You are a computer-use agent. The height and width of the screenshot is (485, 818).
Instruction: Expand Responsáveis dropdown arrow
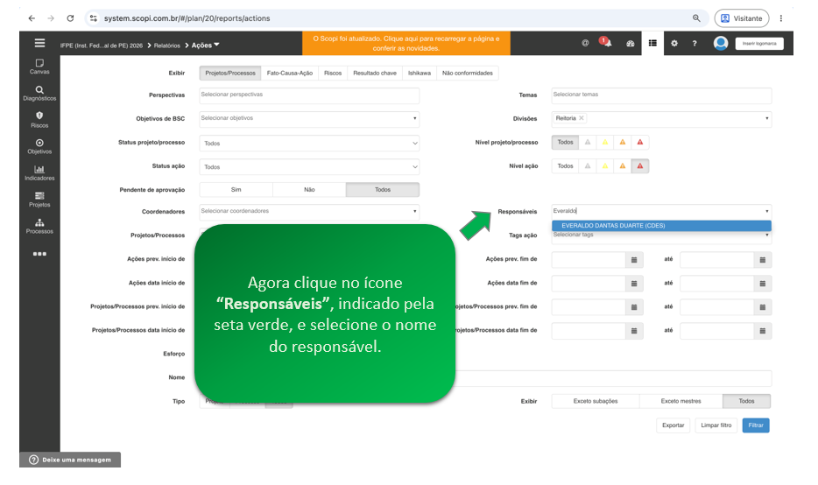point(767,211)
